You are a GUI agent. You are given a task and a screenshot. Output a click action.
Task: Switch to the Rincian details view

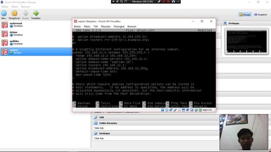click(x=245, y=15)
